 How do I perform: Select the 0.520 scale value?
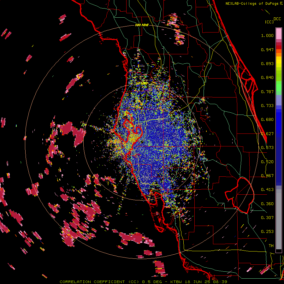click(x=267, y=162)
